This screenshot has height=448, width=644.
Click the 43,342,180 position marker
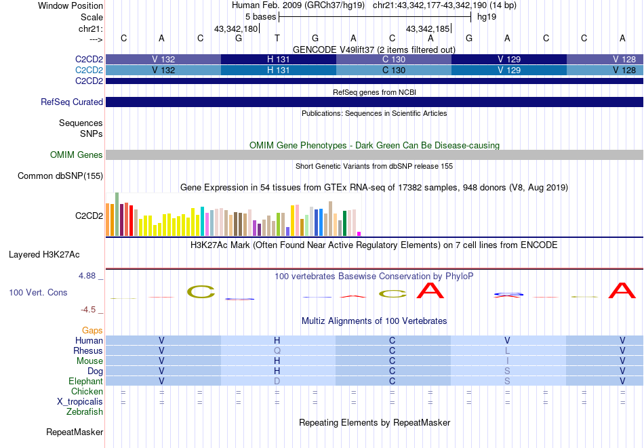236,28
